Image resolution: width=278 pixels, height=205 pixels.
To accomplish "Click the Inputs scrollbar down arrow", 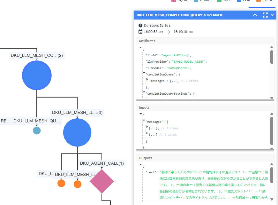I will pyautogui.click(x=272, y=148).
